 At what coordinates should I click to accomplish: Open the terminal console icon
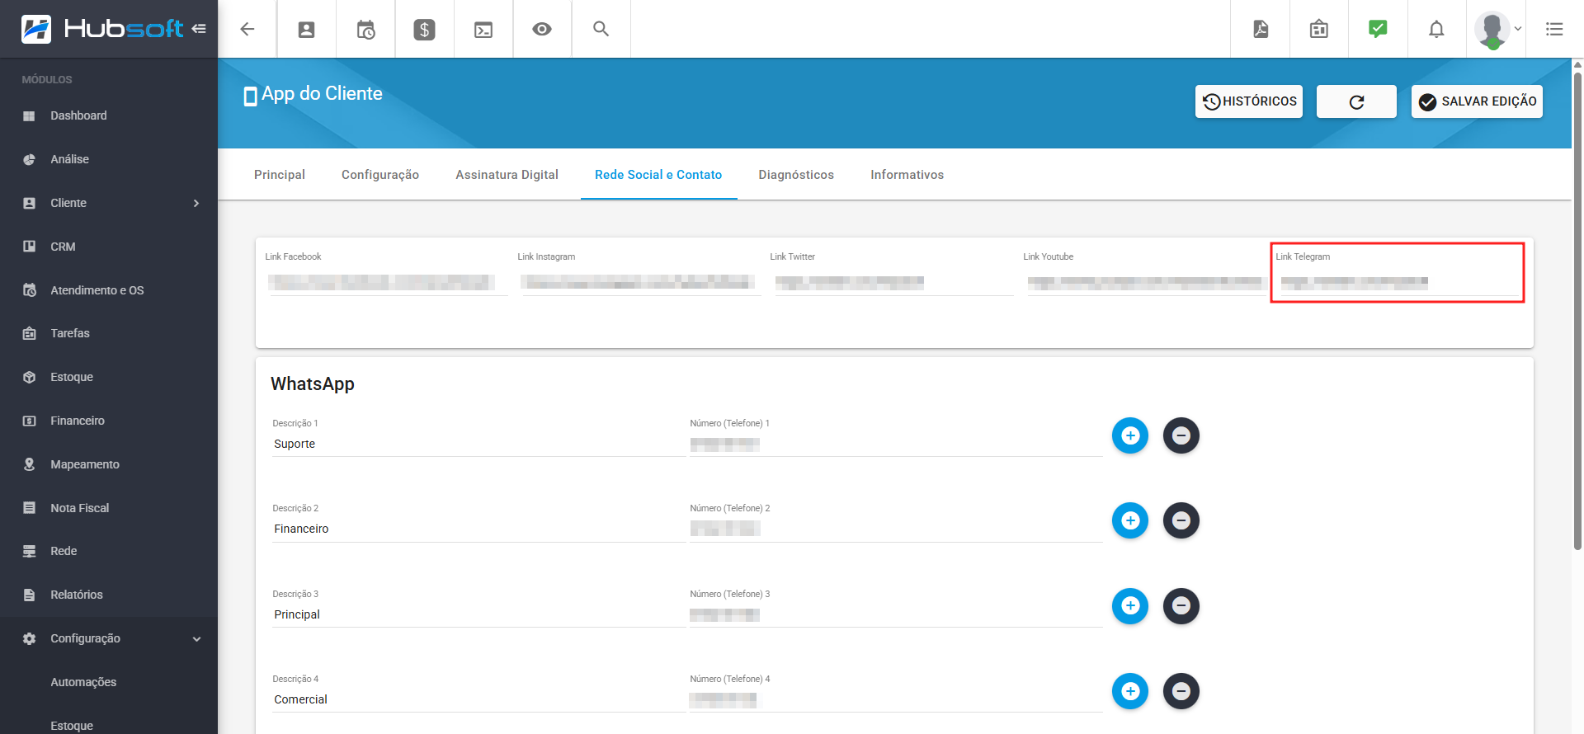483,30
